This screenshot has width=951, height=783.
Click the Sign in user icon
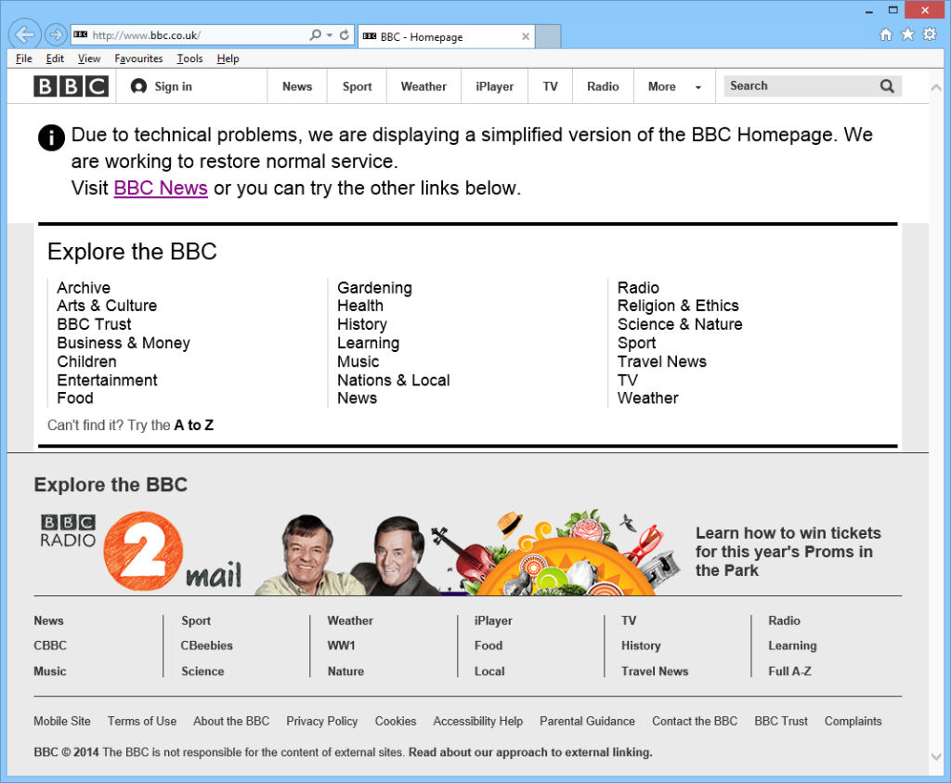(138, 86)
